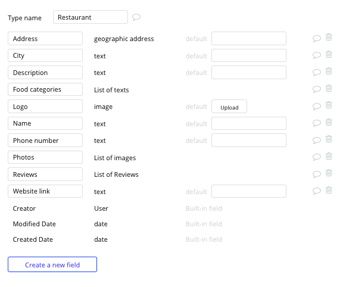Open comment icon for City field
Screen dimensions: 346x287
click(x=317, y=55)
